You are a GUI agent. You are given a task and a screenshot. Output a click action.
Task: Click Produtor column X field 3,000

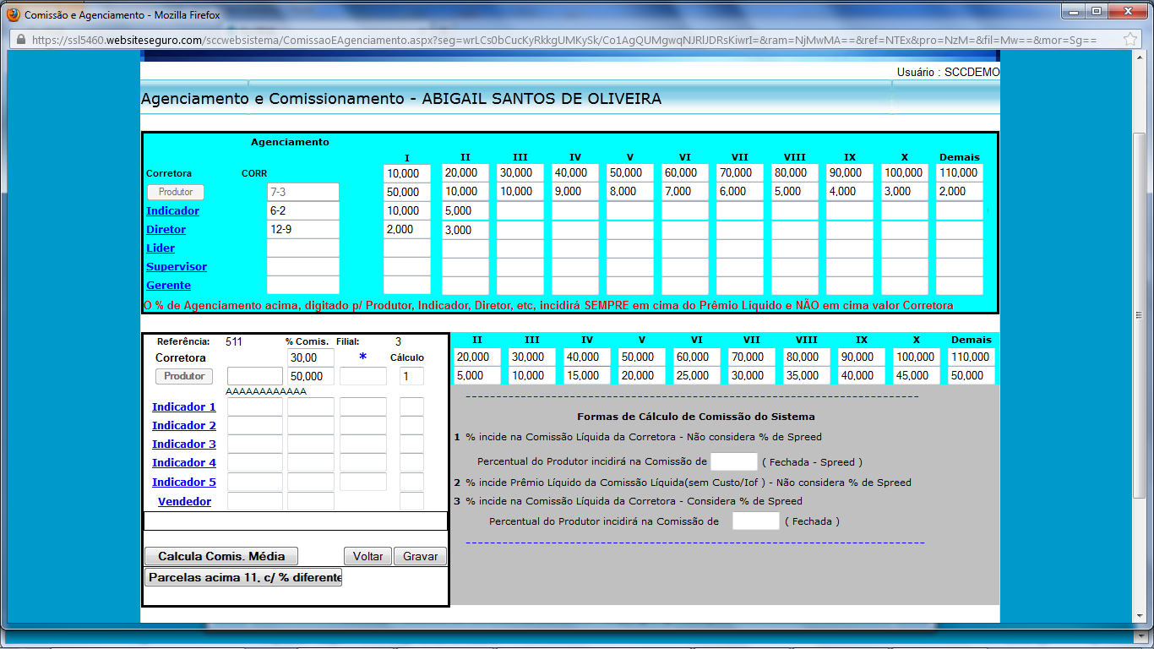(905, 192)
